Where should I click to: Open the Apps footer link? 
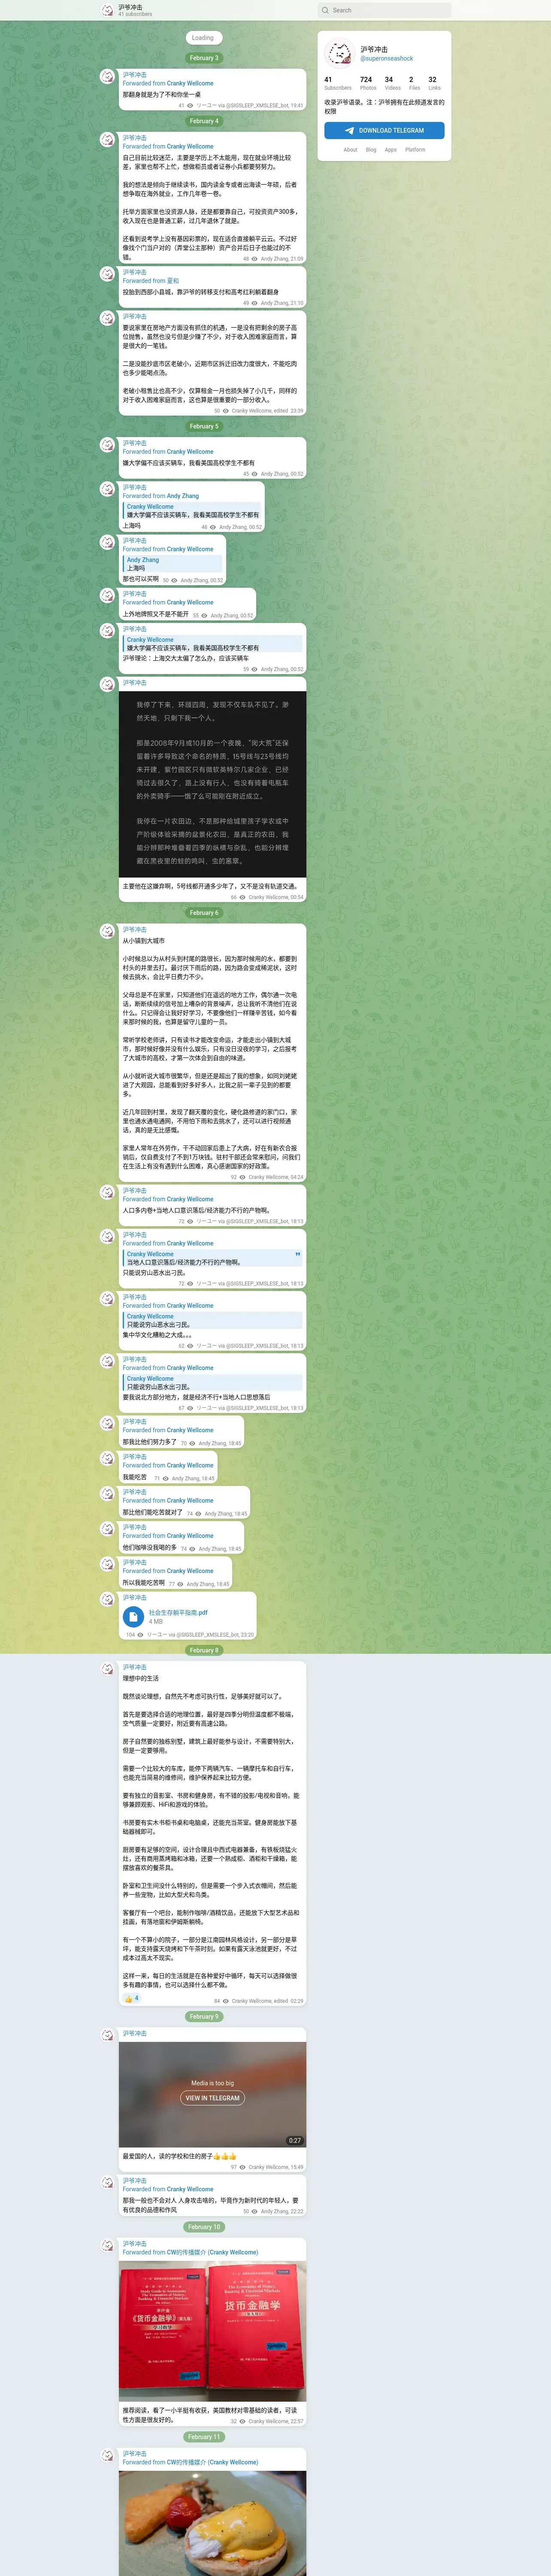(x=391, y=150)
